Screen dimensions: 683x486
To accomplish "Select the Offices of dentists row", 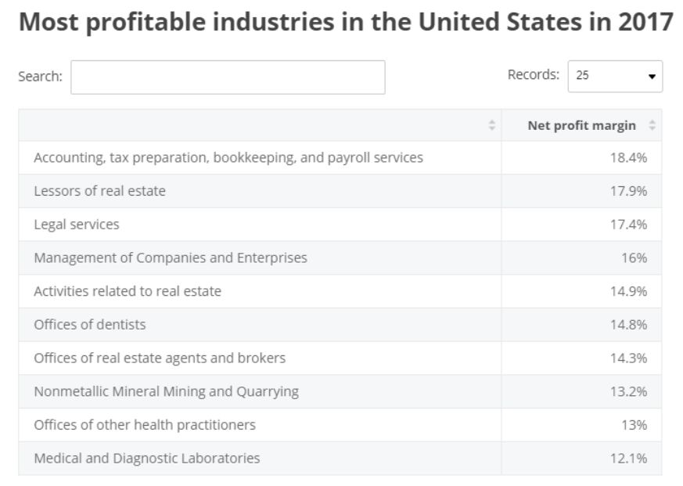I will coord(90,325).
